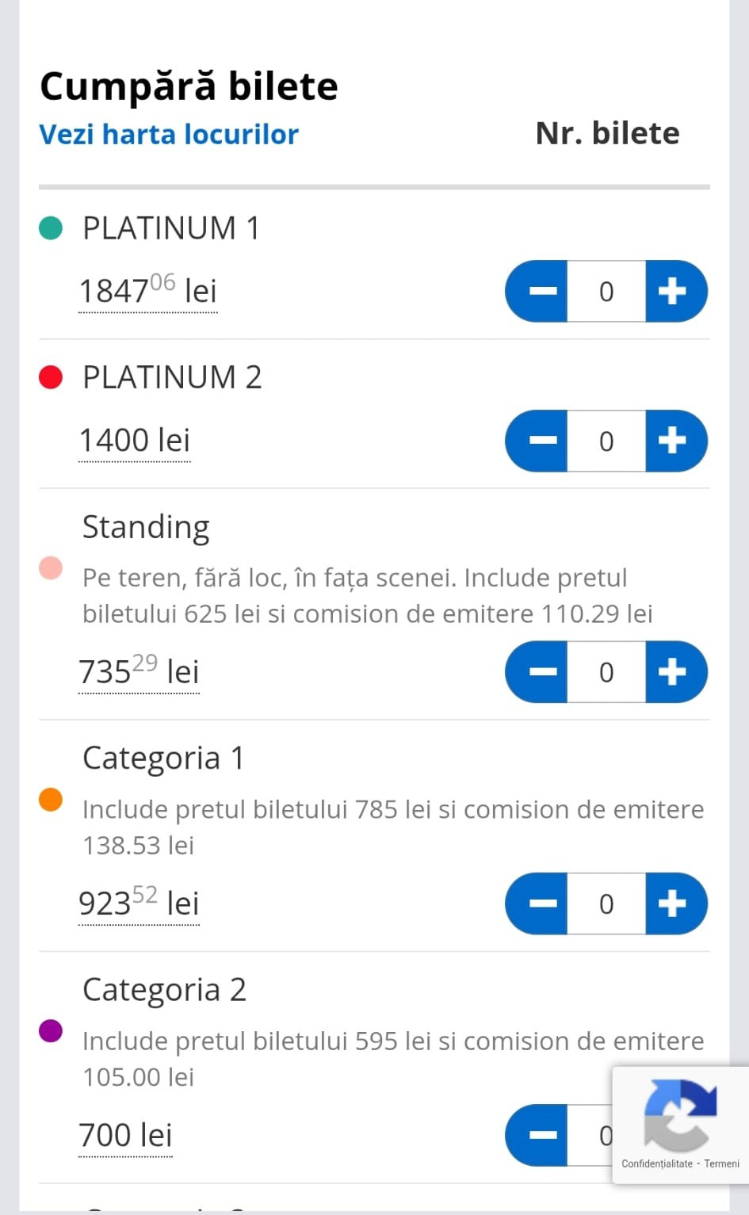Screen dimensions: 749x1215
Task: Click the PLATINUM 1 quantity field
Action: (x=606, y=292)
